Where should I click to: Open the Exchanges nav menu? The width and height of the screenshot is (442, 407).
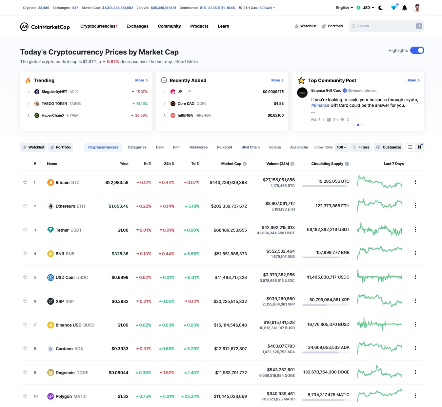(137, 26)
